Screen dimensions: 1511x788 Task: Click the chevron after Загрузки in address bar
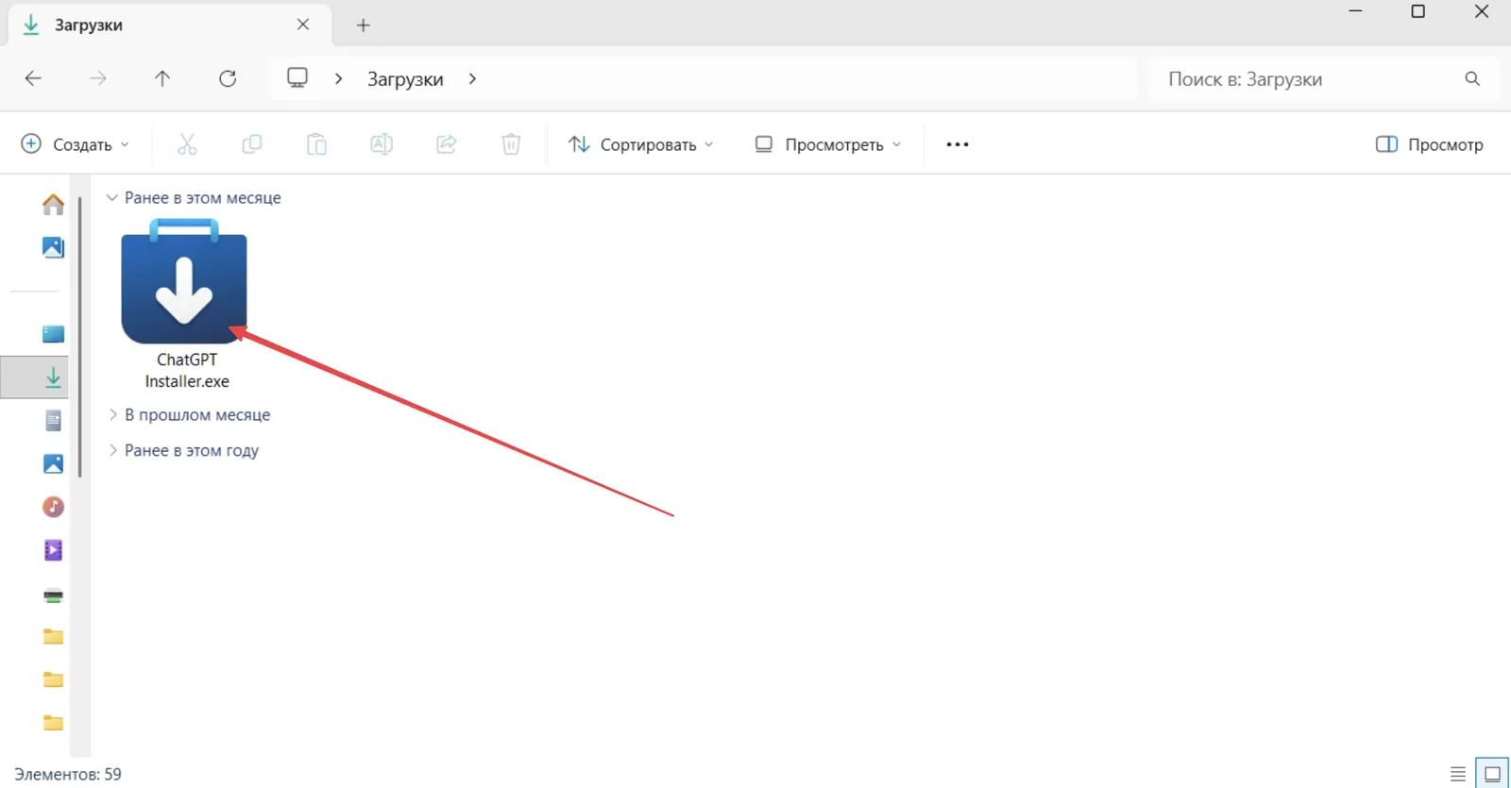click(x=472, y=79)
